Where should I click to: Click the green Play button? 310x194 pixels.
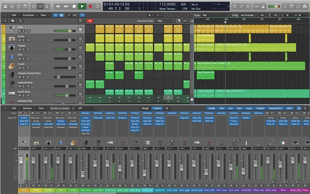[82, 6]
